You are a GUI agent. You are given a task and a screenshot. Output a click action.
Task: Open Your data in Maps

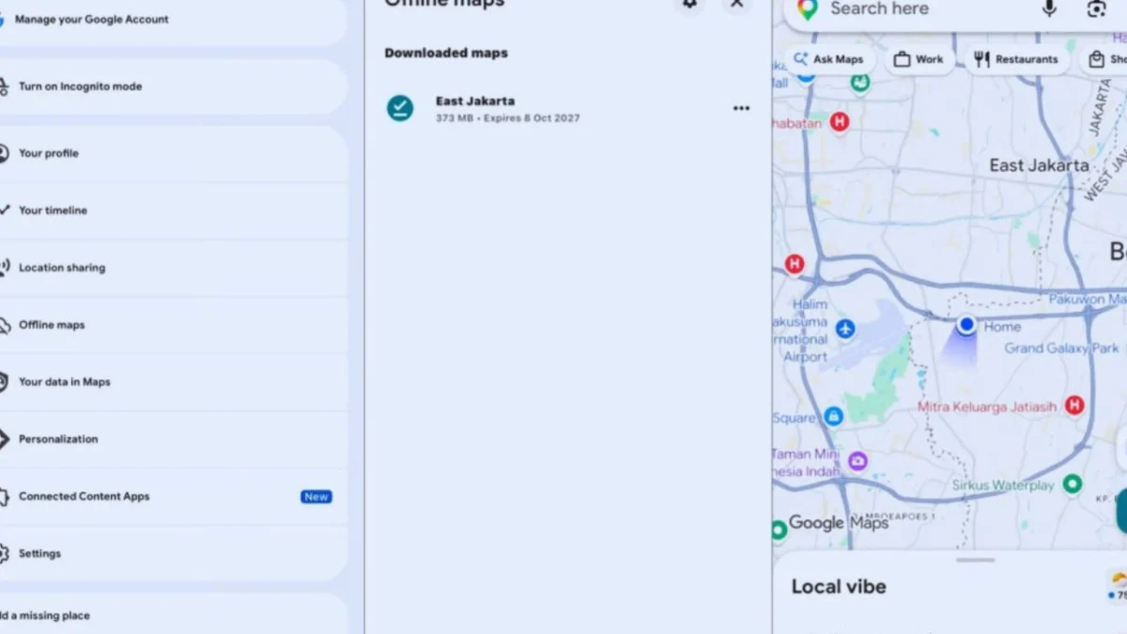tap(174, 382)
